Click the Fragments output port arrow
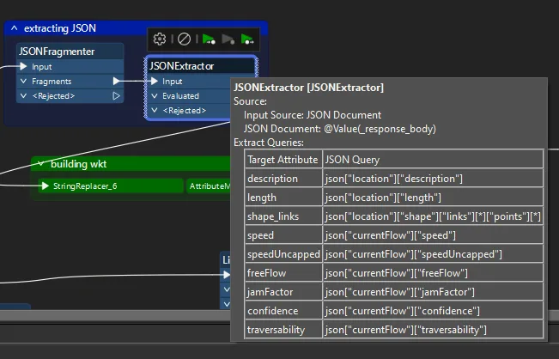559x359 pixels. [x=116, y=81]
